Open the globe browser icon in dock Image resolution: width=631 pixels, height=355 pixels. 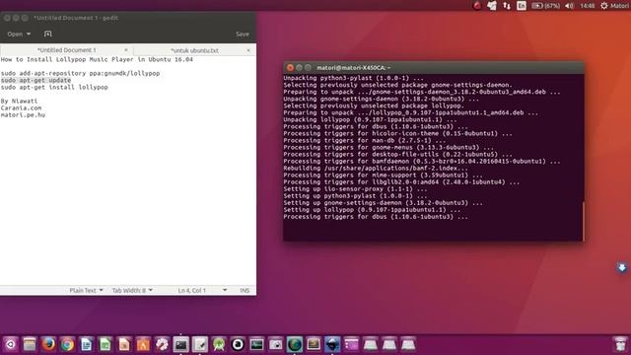click(295, 344)
